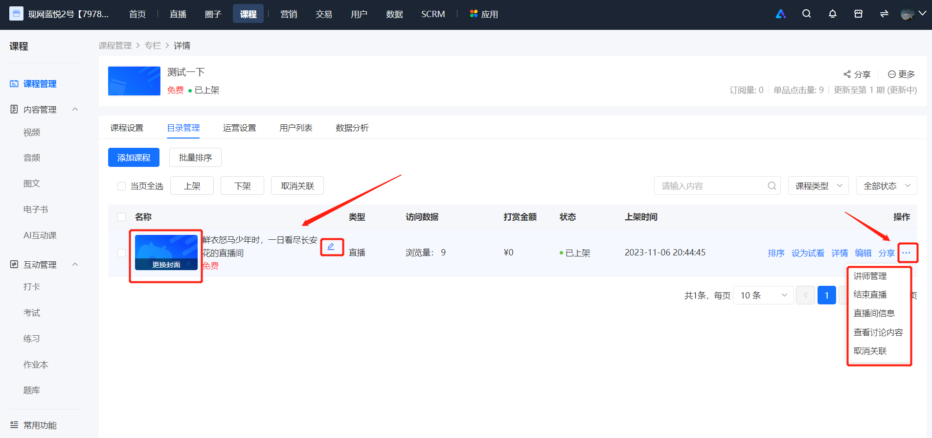Switch to the 运营设置 tab

[x=239, y=128]
